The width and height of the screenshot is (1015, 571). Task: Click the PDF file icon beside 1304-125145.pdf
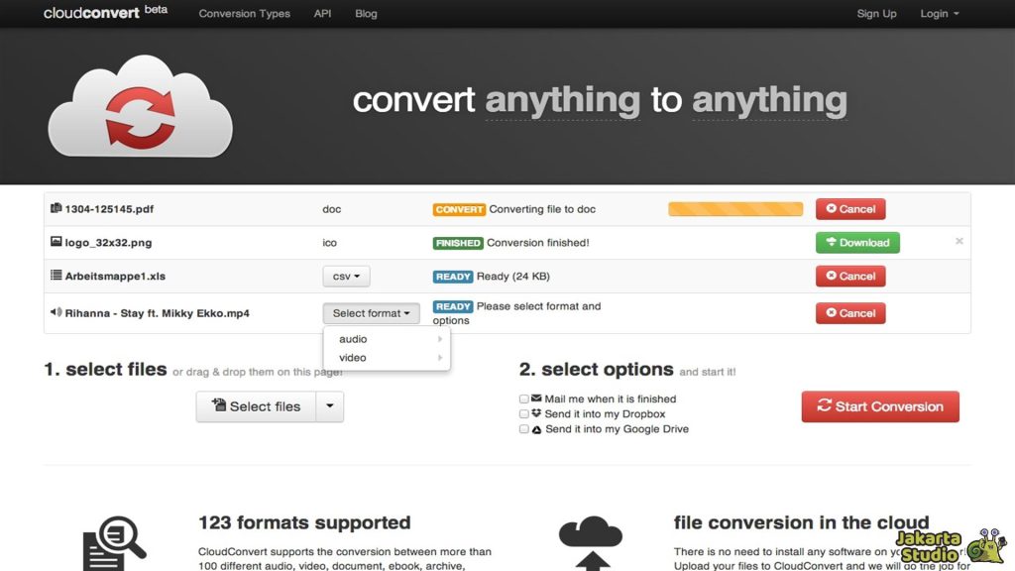[x=56, y=209]
